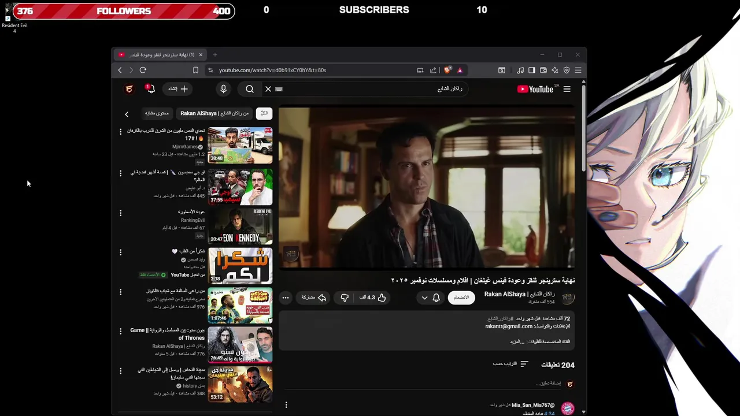This screenshot has width=740, height=416.
Task: Open site settings icon beside the URL
Action: 210,70
